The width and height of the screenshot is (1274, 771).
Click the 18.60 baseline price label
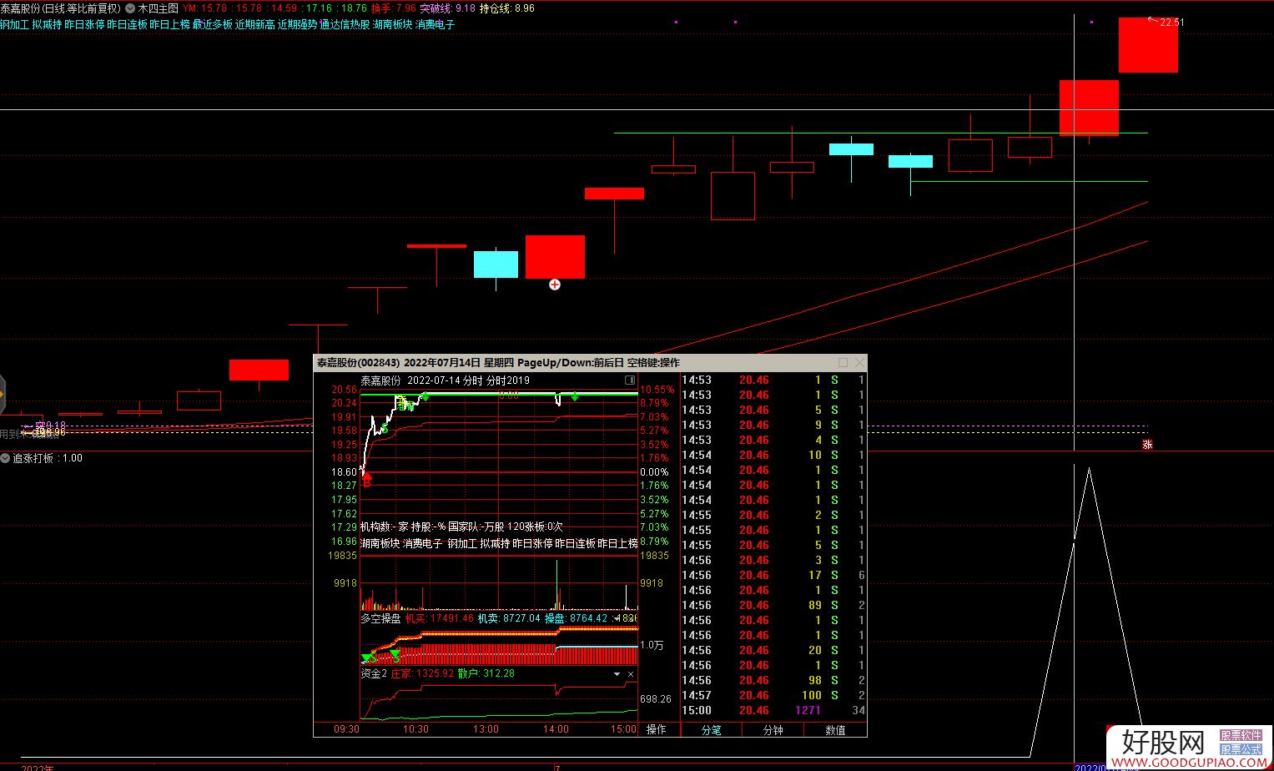[x=345, y=472]
